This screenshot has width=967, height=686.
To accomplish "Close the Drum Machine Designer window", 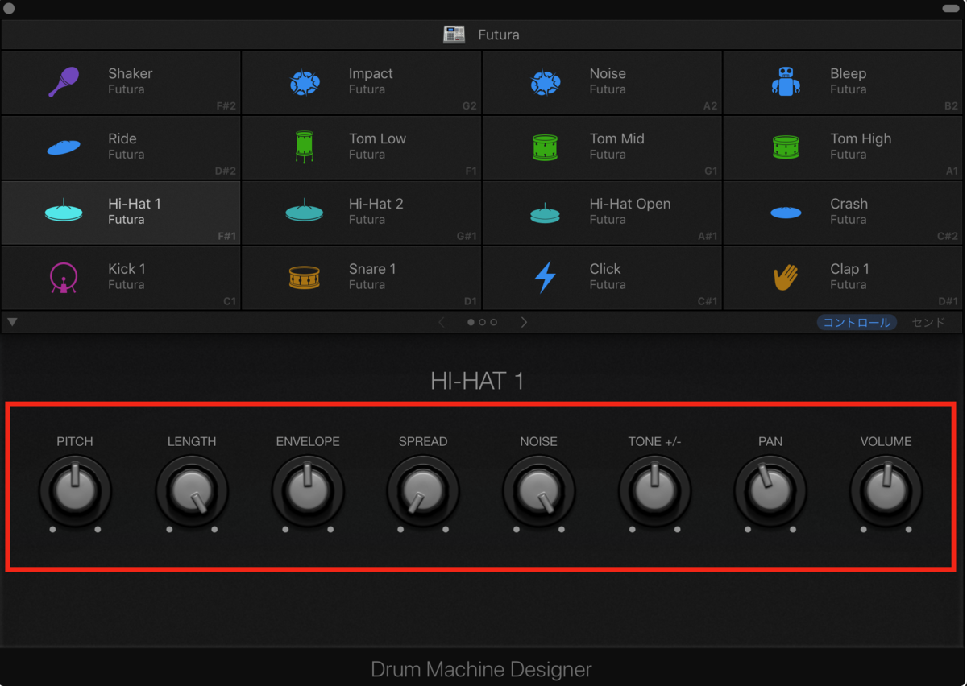I will pos(9,8).
